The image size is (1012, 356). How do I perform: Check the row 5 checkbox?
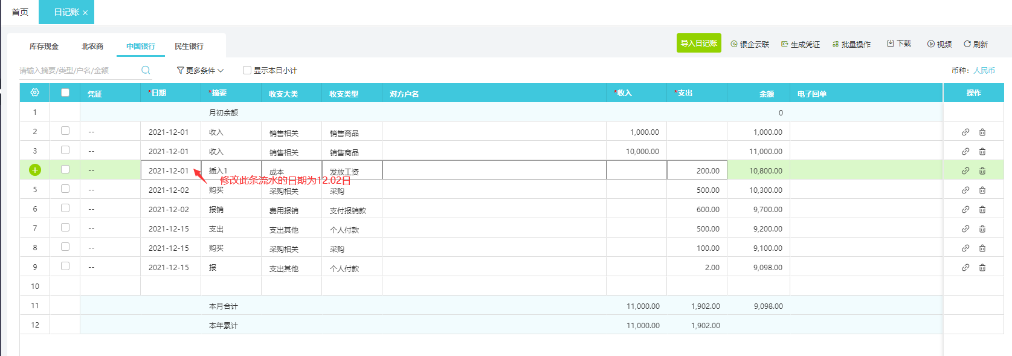click(65, 189)
